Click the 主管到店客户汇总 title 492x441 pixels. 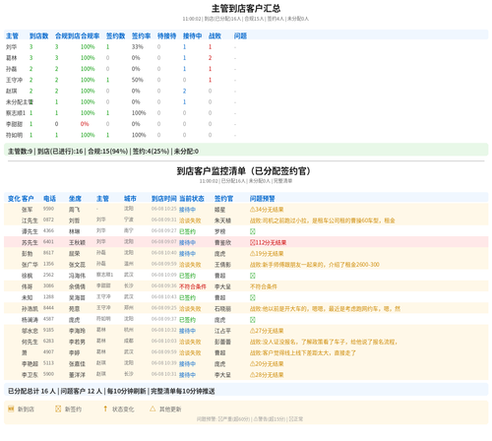tap(246, 8)
